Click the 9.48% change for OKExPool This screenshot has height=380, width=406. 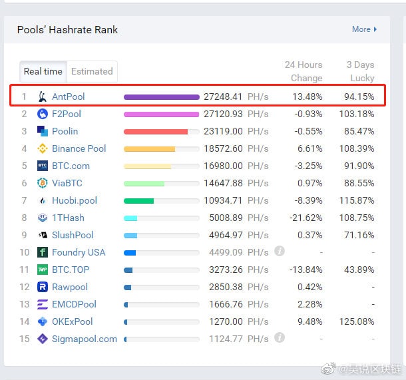point(310,321)
